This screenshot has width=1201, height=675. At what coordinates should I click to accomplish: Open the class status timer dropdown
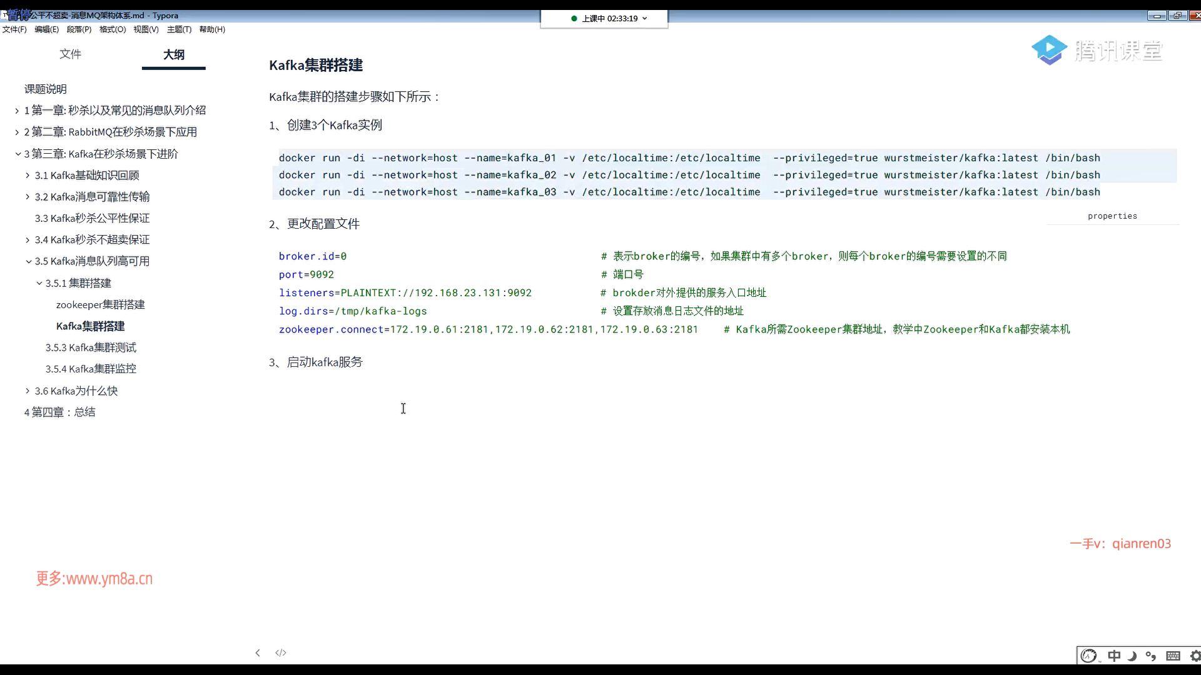pos(645,19)
